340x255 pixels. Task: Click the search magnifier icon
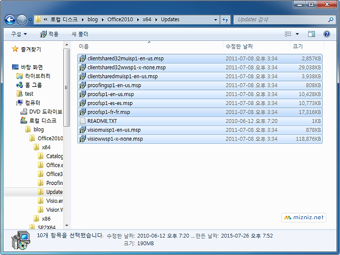pos(331,20)
